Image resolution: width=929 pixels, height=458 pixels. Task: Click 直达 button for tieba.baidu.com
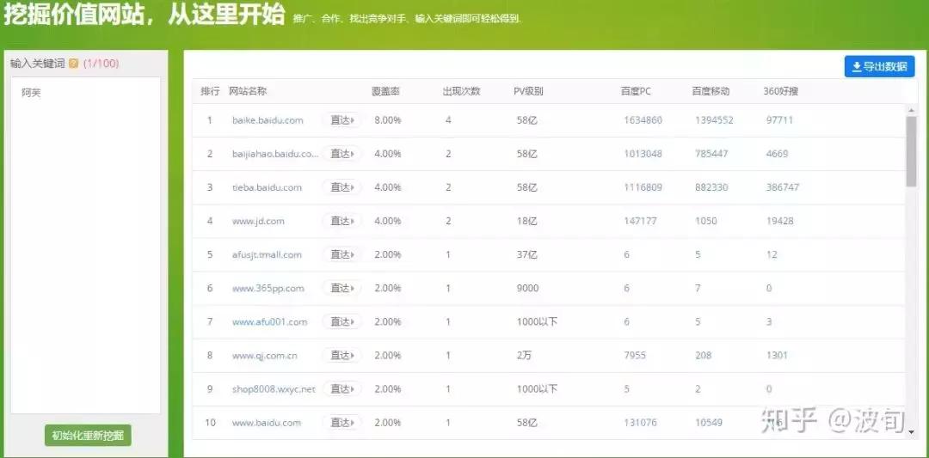(341, 187)
